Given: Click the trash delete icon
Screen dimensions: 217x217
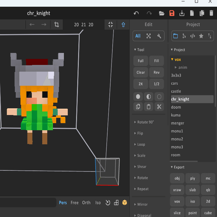Looking at the screenshot, I should [211, 13].
